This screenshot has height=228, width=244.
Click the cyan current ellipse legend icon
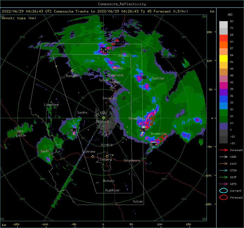tap(223, 191)
